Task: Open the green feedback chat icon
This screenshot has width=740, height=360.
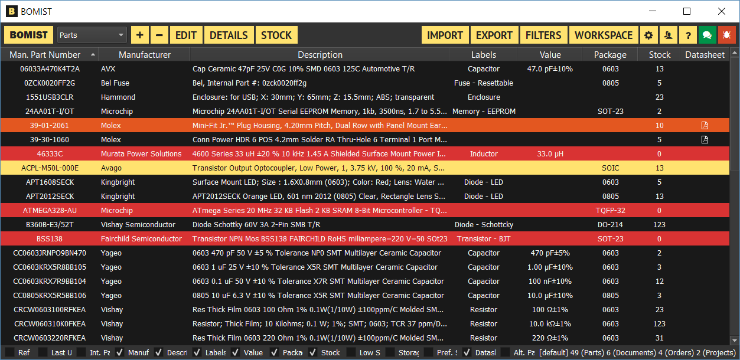Action: click(x=707, y=35)
